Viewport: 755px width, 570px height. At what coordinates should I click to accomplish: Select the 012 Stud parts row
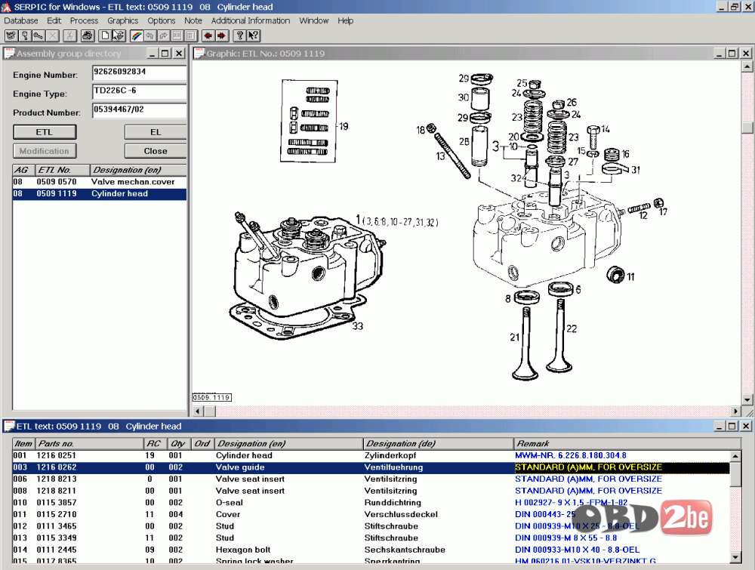pos(371,526)
